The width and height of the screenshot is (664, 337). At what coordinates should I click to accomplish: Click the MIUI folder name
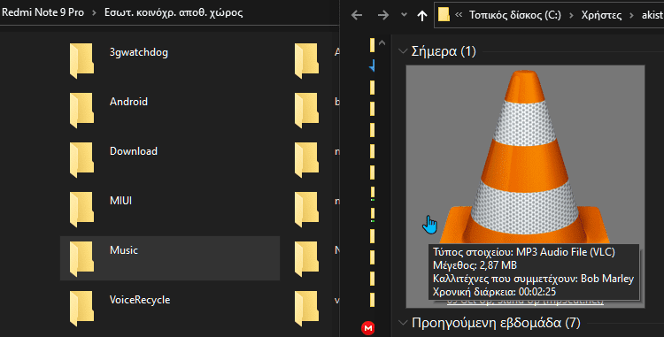(120, 201)
